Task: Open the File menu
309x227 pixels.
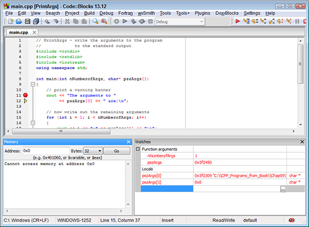Action: point(9,13)
